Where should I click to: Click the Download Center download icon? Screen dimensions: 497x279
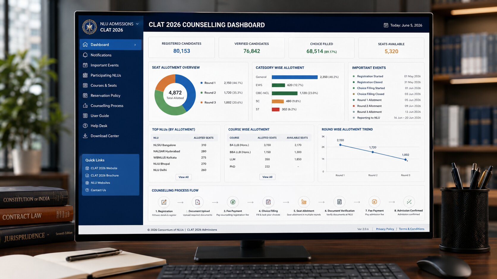[85, 136]
